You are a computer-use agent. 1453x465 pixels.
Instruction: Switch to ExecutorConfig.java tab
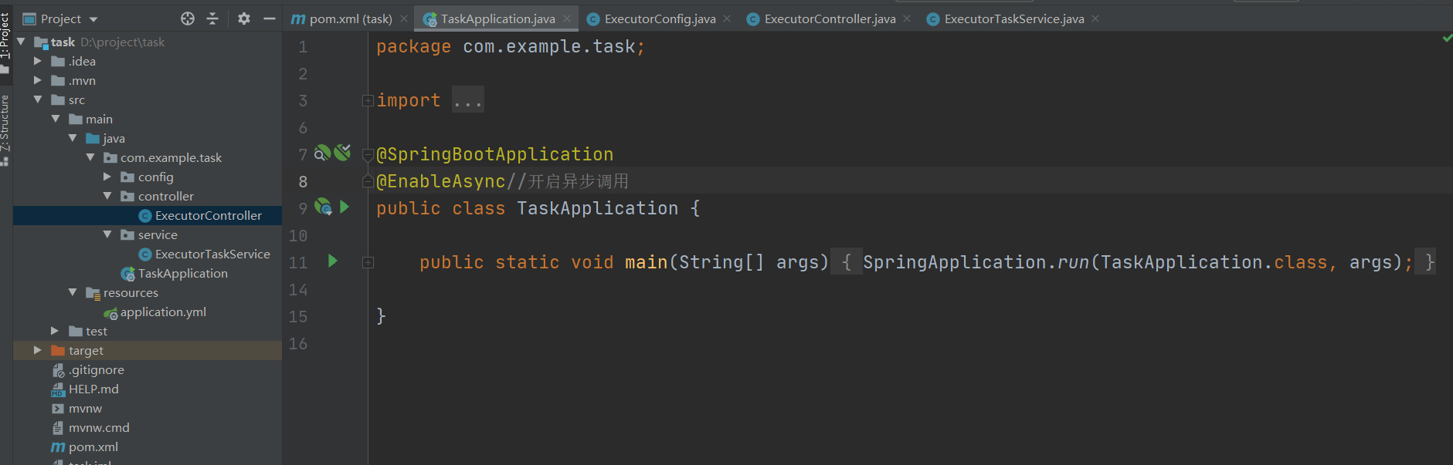point(660,19)
